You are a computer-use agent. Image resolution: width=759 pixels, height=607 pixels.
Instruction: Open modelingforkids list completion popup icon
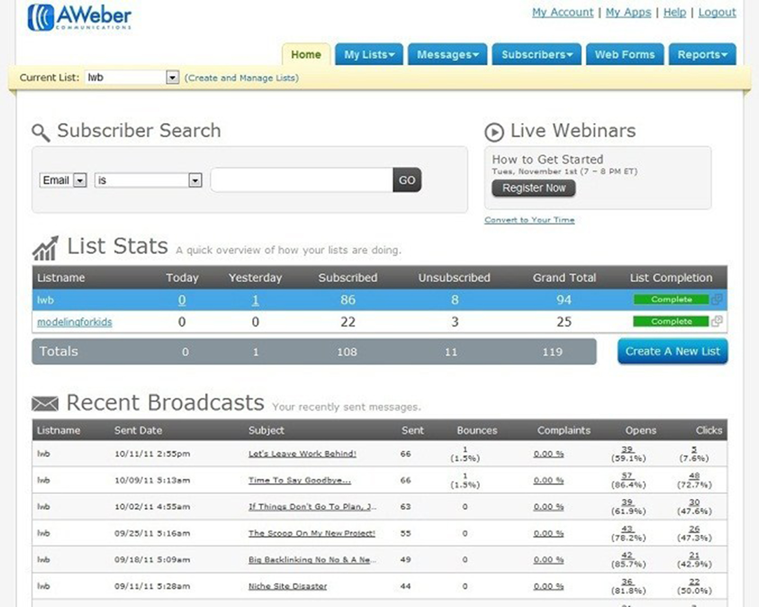(716, 321)
